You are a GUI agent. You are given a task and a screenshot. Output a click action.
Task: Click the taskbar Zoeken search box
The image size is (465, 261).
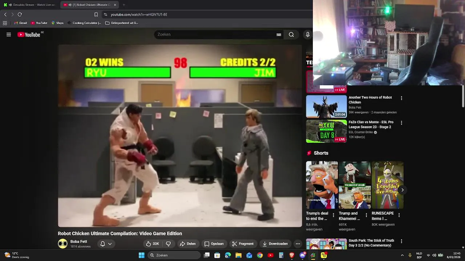point(174,255)
